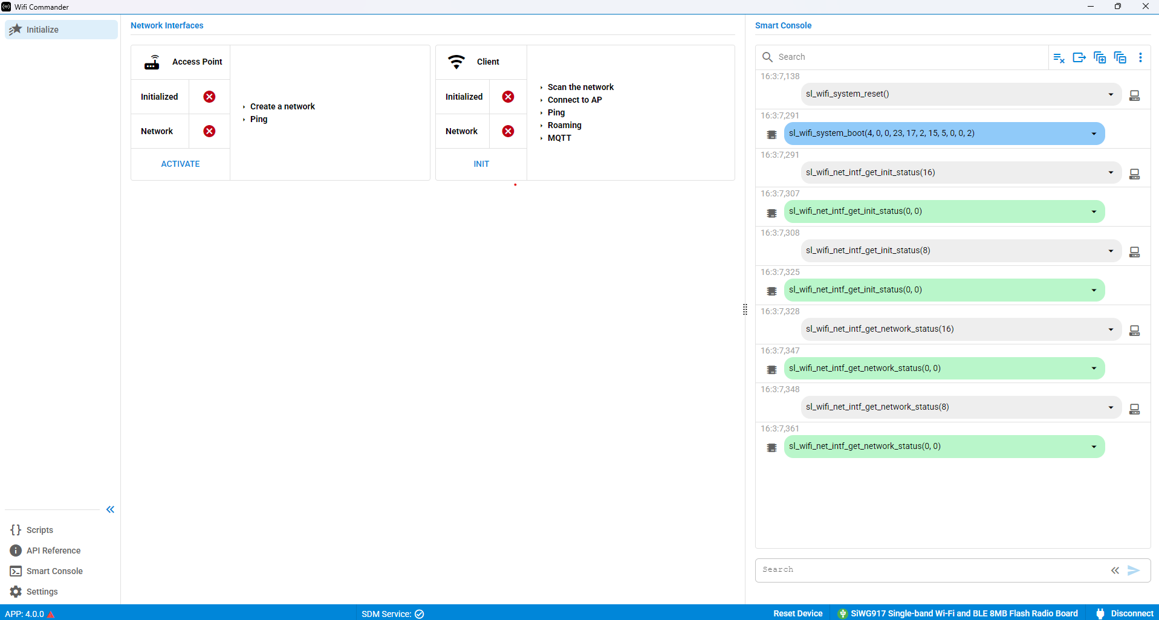The height and width of the screenshot is (620, 1159).
Task: Expand sl_wifi_net_intf_get_network_status(16) entry
Action: [x=1111, y=329]
